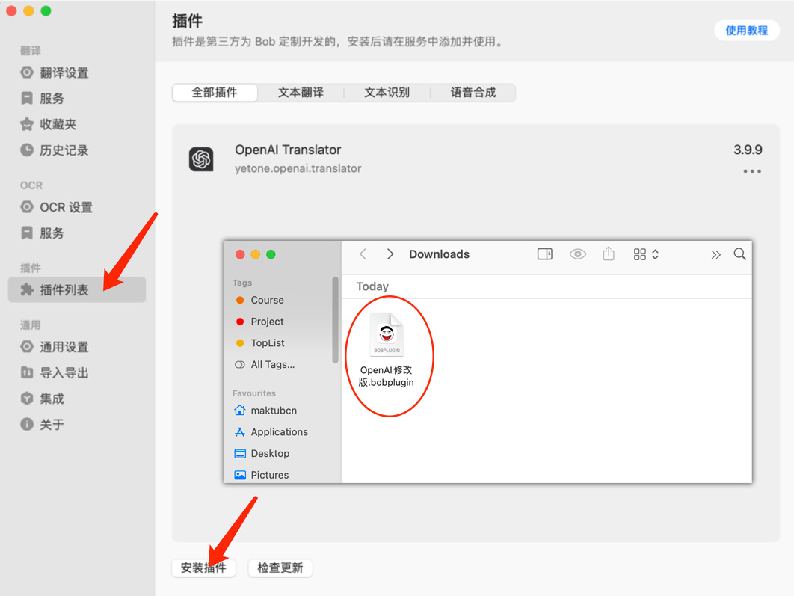This screenshot has width=794, height=596.
Task: Open 服务 under 翻译 section
Action: click(x=77, y=98)
